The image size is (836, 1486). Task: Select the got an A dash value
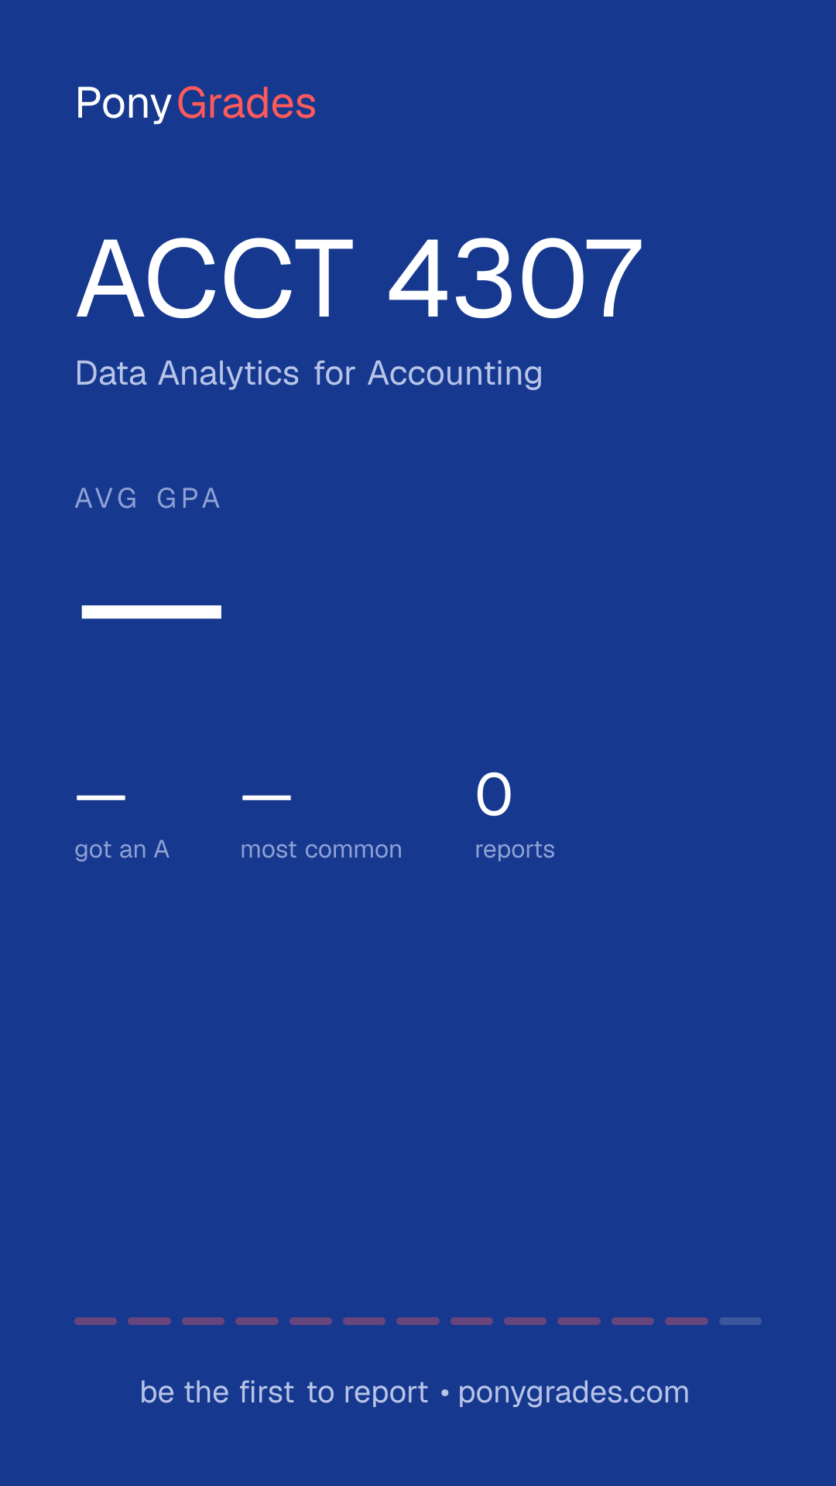pos(101,797)
